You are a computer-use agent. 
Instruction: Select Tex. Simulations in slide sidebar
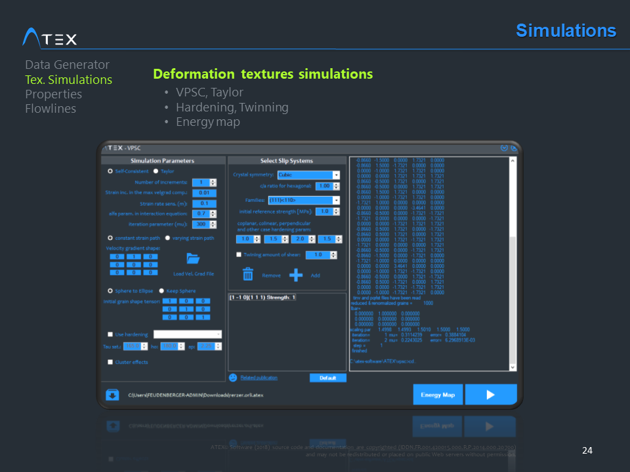point(69,79)
